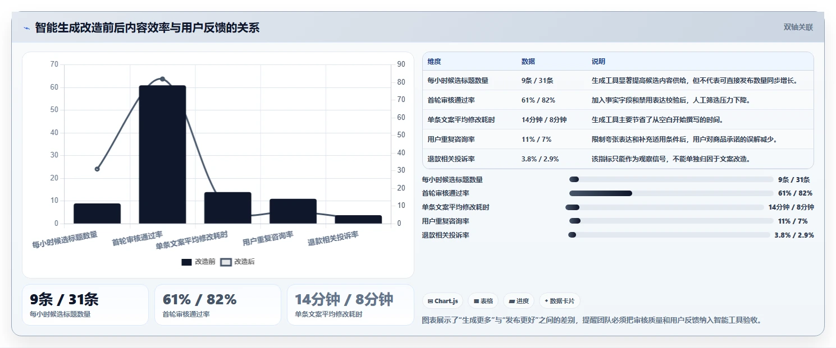Click the 首轮审核通过率 progress bar

671,193
